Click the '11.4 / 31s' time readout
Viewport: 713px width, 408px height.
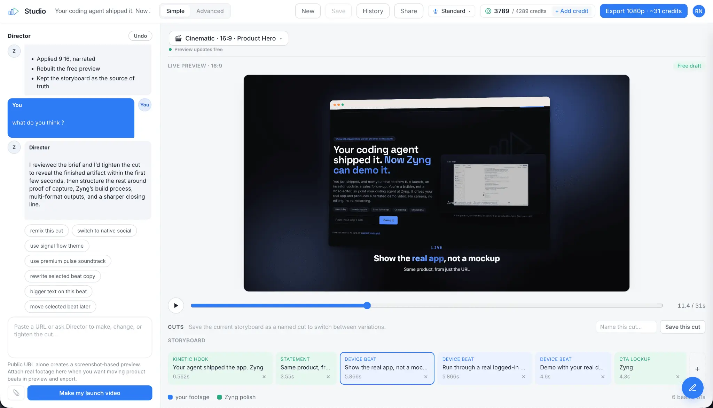coord(691,306)
